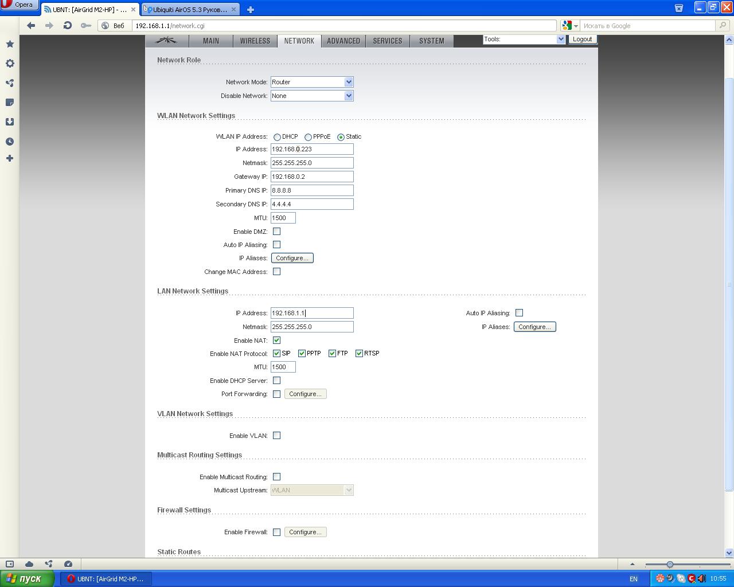This screenshot has height=587, width=734.
Task: Select Static for WLAN IP Address
Action: tap(341, 137)
